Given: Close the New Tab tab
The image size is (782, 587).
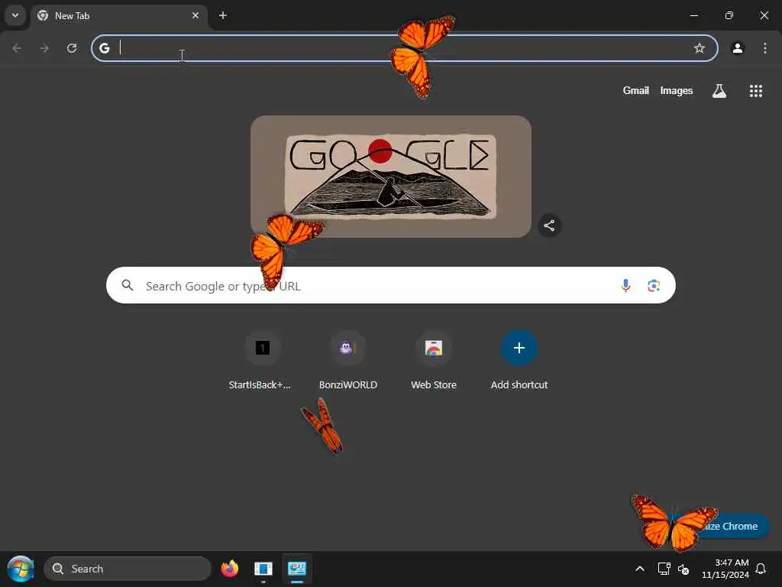Looking at the screenshot, I should [x=195, y=15].
